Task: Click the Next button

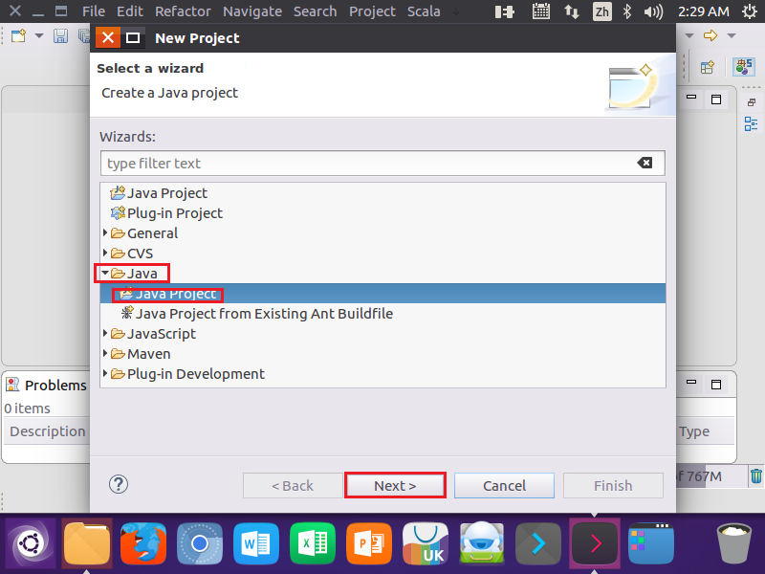Action: pos(395,486)
